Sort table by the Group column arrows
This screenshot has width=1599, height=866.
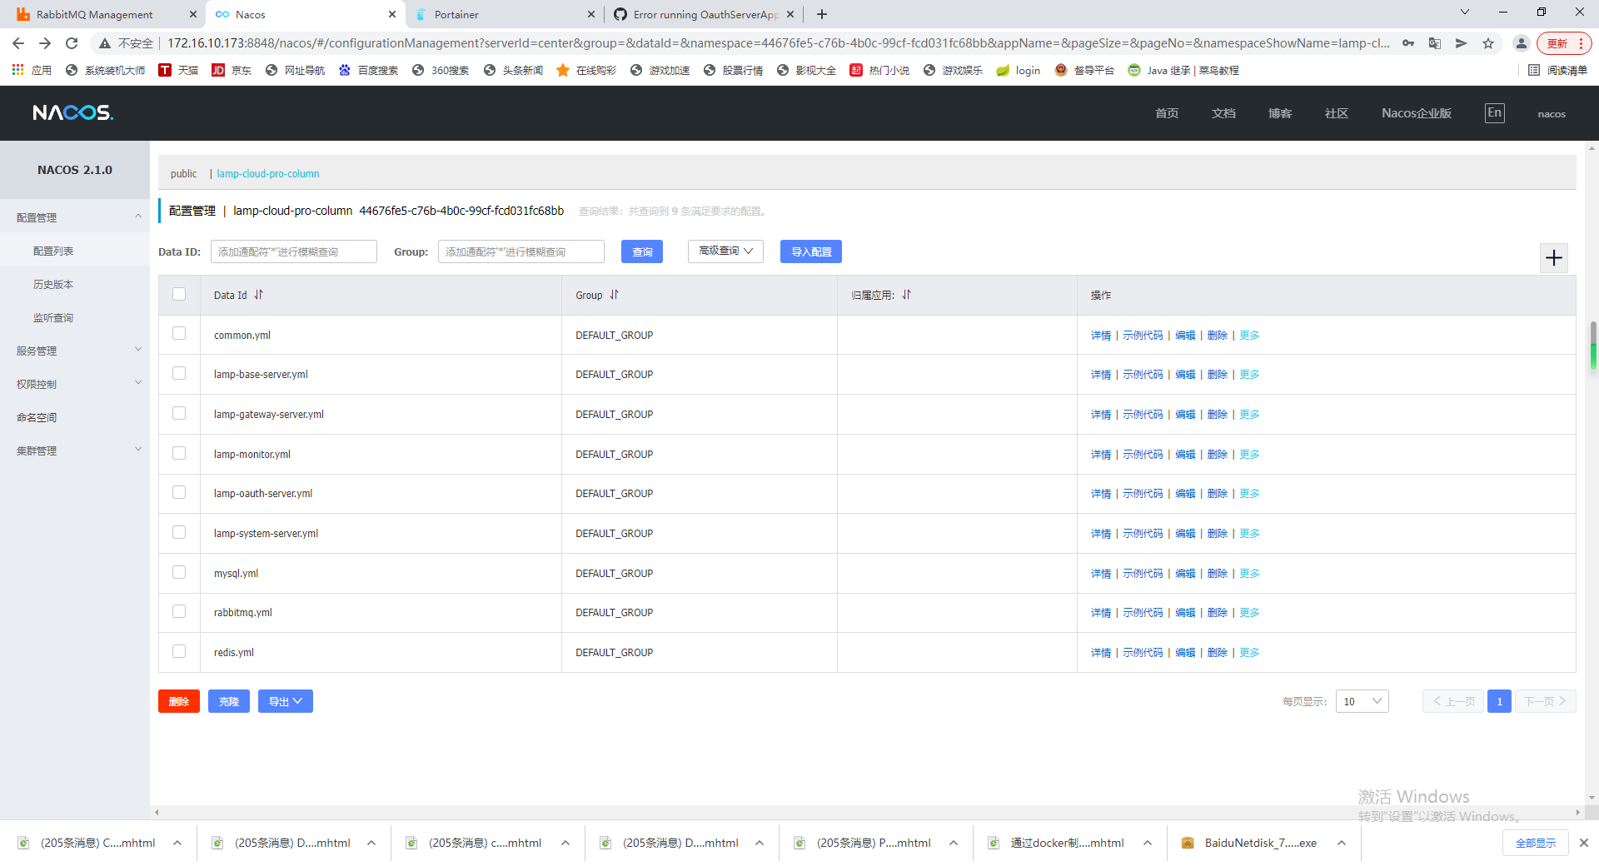(615, 295)
